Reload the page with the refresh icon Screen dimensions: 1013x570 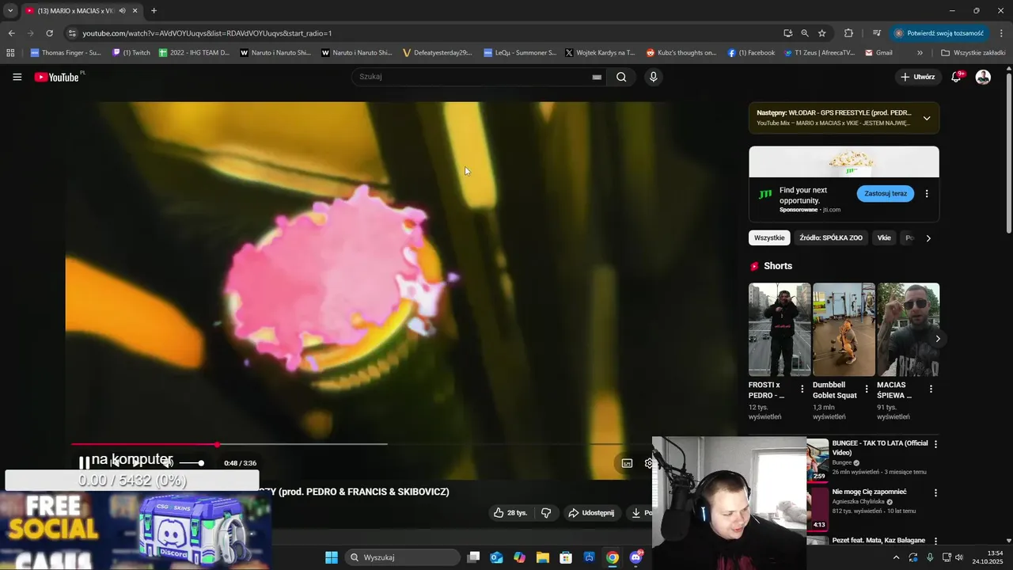pyautogui.click(x=49, y=33)
